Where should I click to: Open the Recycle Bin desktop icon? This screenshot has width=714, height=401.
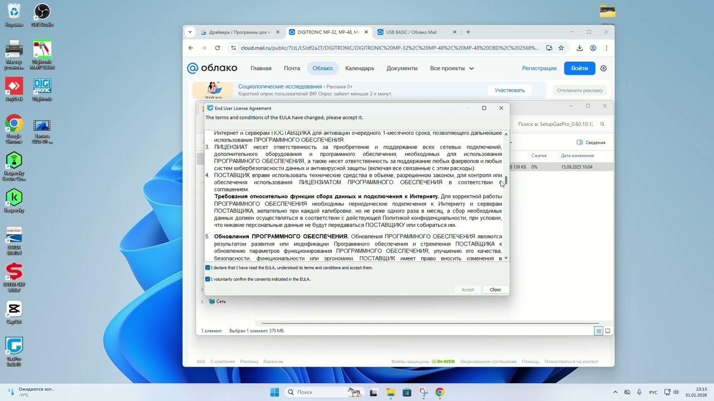(14, 14)
